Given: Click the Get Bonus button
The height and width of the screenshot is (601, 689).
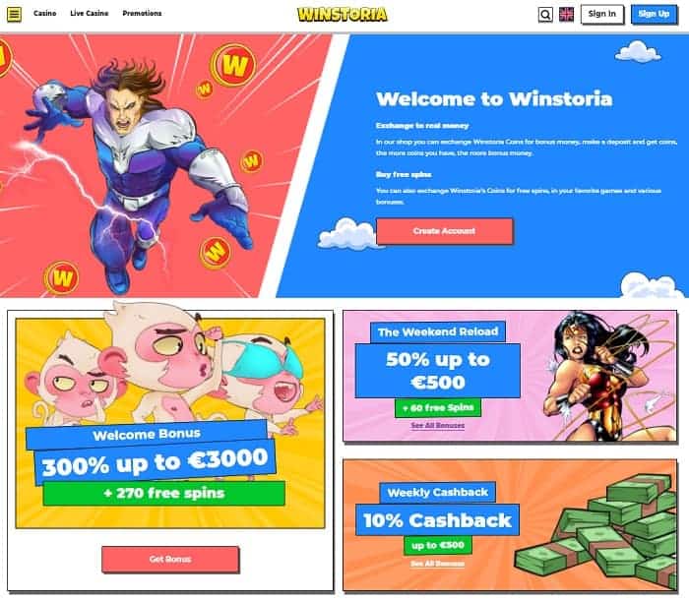Looking at the screenshot, I should coord(170,559).
